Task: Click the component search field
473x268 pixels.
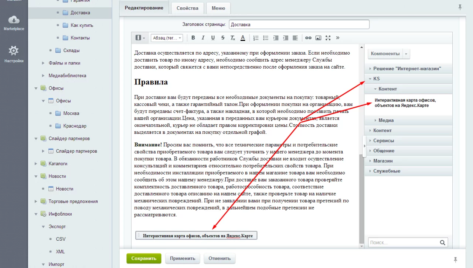Action: click(404, 243)
